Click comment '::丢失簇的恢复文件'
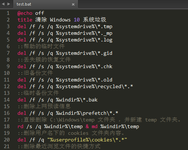 (x=44, y=60)
